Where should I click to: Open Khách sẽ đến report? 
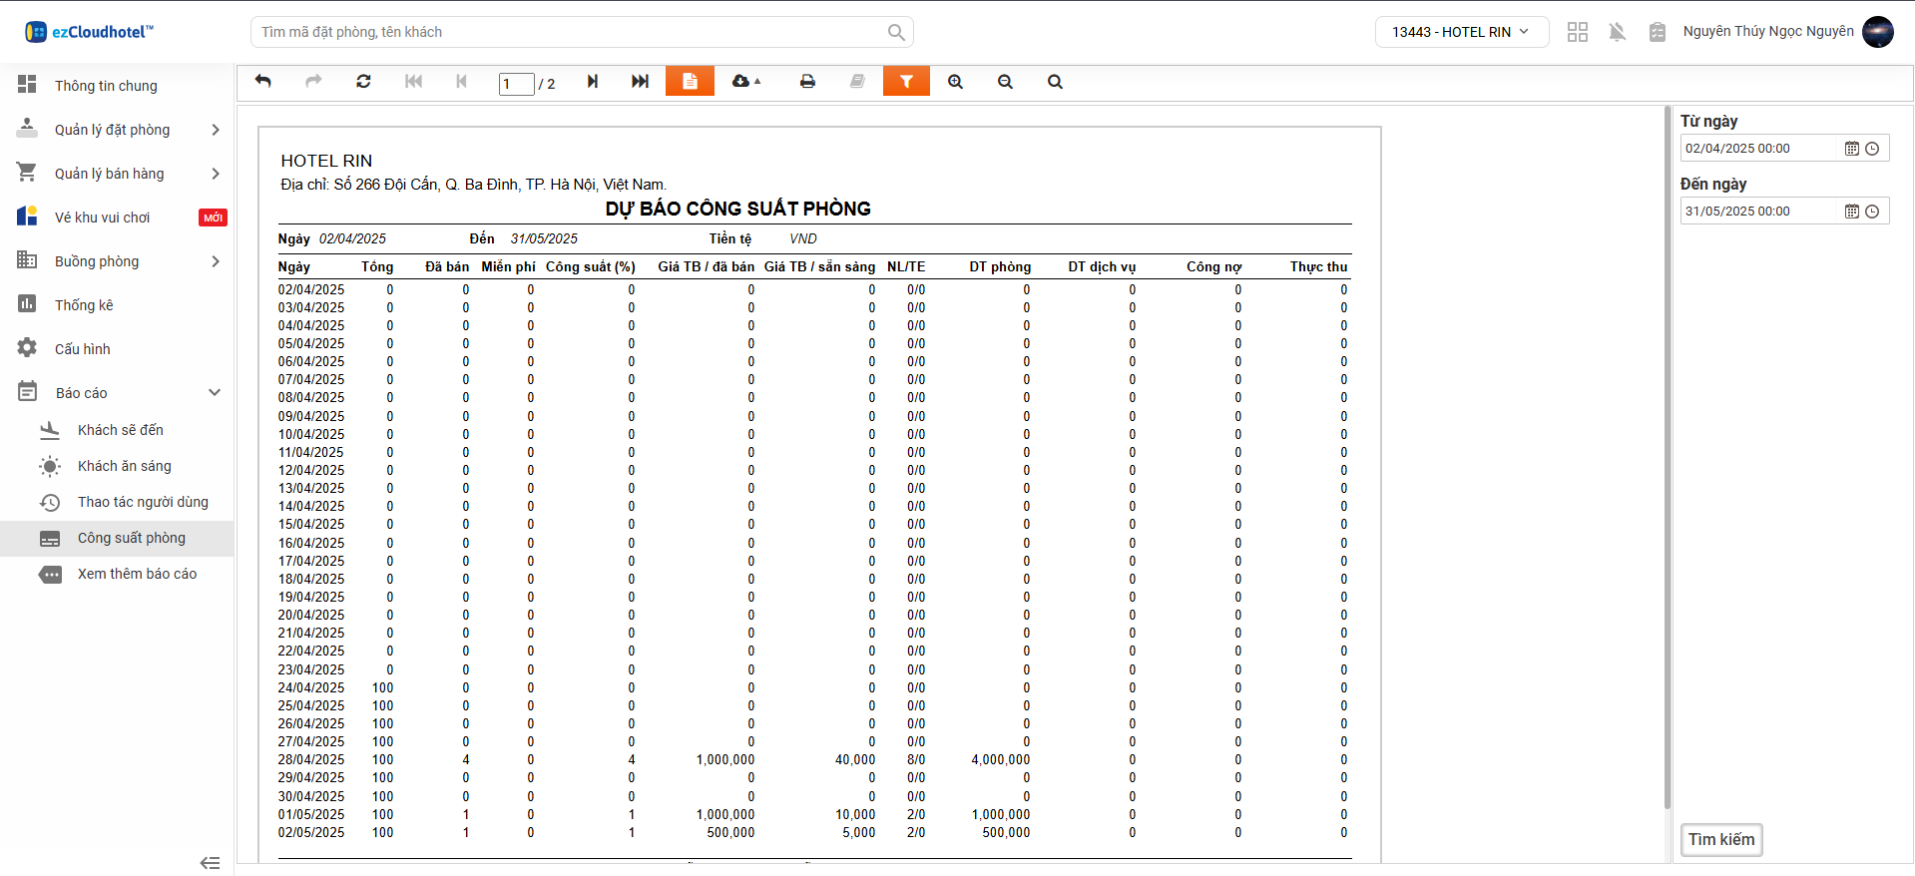pos(120,430)
